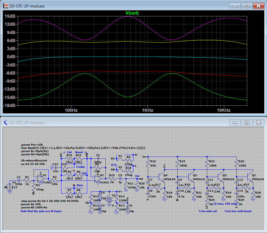Click the 'C15' capacitor label

[55, 164]
